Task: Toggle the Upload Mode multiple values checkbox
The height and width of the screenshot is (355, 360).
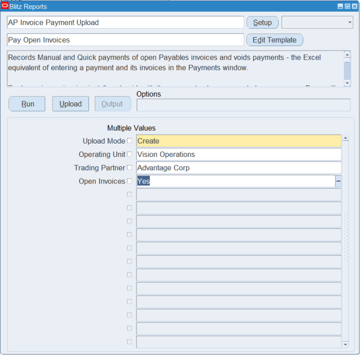Action: (x=130, y=140)
